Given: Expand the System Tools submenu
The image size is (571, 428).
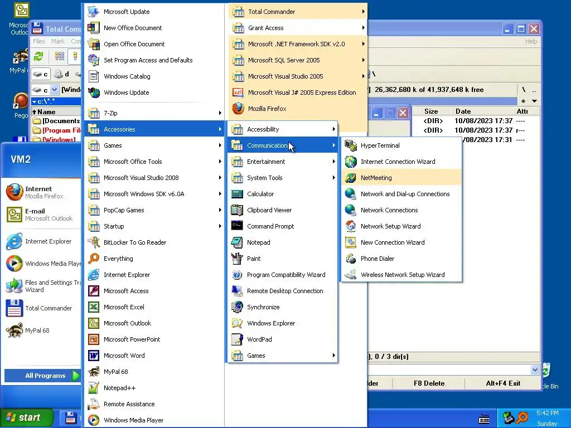Looking at the screenshot, I should coord(283,178).
